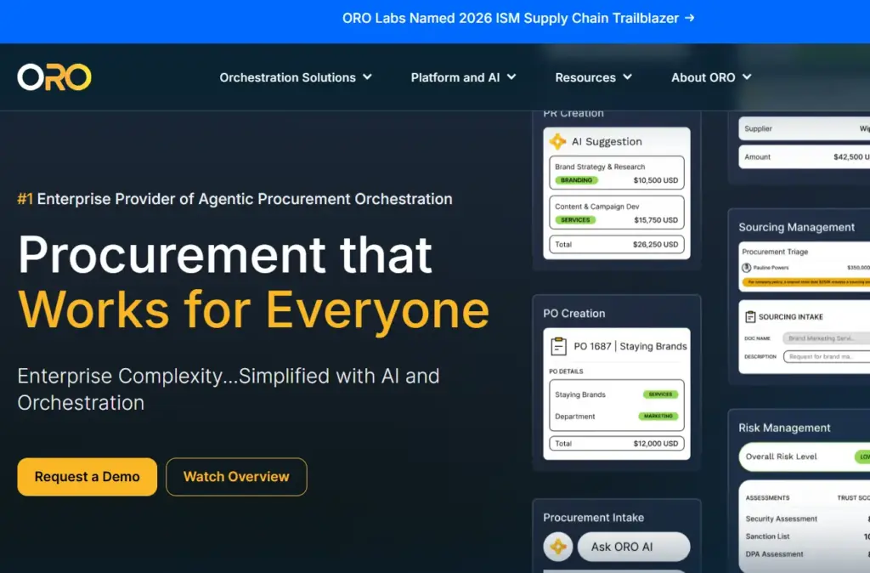Click the Security Assessment row
Viewport: 870px width, 573px height.
(807, 519)
